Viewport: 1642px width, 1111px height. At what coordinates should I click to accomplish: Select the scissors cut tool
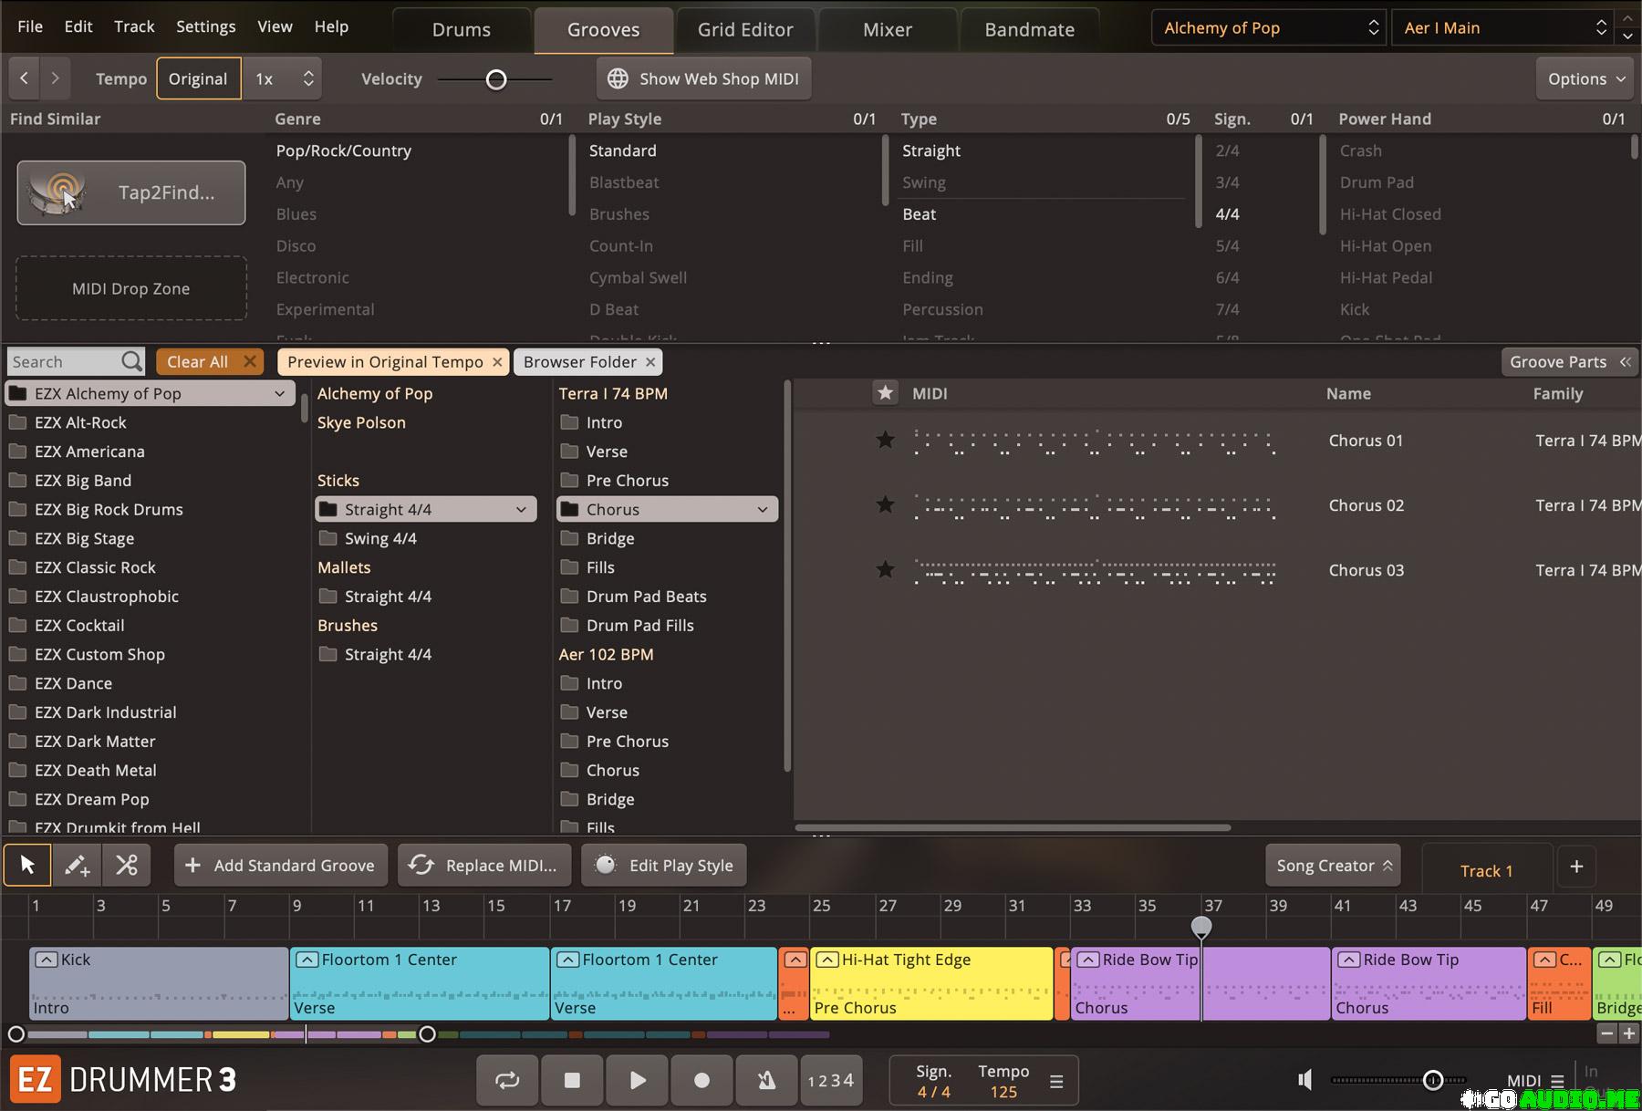(126, 865)
